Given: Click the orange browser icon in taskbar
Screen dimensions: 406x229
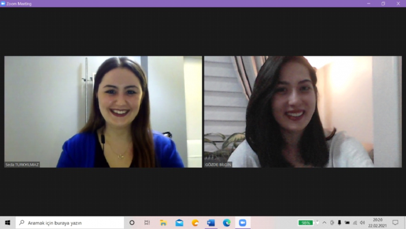Looking at the screenshot, I should coord(195,223).
